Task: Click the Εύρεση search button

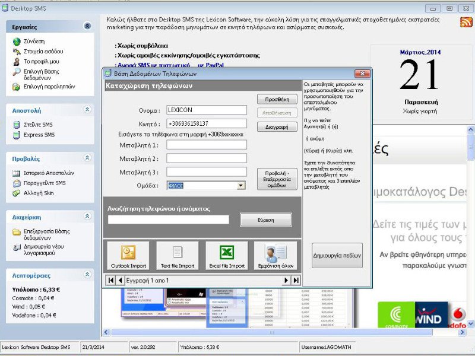Action: [265, 220]
